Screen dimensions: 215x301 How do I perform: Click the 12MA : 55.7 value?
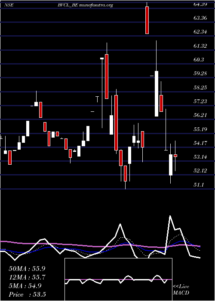click(27, 277)
